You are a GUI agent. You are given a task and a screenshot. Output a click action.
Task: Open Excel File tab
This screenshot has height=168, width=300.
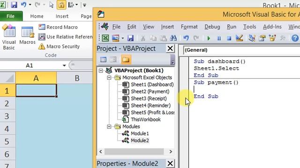10,16
